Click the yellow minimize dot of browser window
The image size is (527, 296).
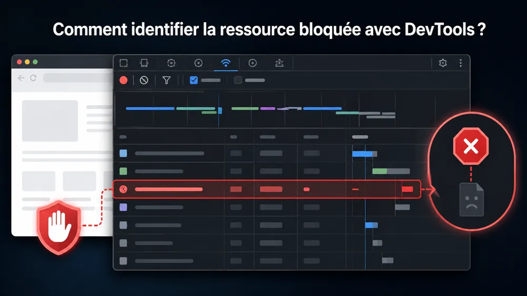27,62
